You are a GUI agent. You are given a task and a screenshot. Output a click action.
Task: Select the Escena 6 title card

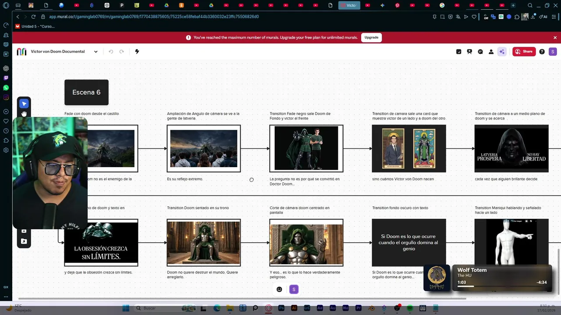point(86,92)
